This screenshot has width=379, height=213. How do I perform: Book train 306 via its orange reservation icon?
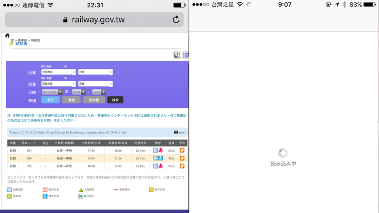pos(182,158)
